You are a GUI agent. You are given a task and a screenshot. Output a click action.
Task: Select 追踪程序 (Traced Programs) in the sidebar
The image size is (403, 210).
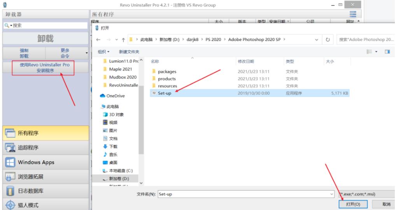coord(46,148)
